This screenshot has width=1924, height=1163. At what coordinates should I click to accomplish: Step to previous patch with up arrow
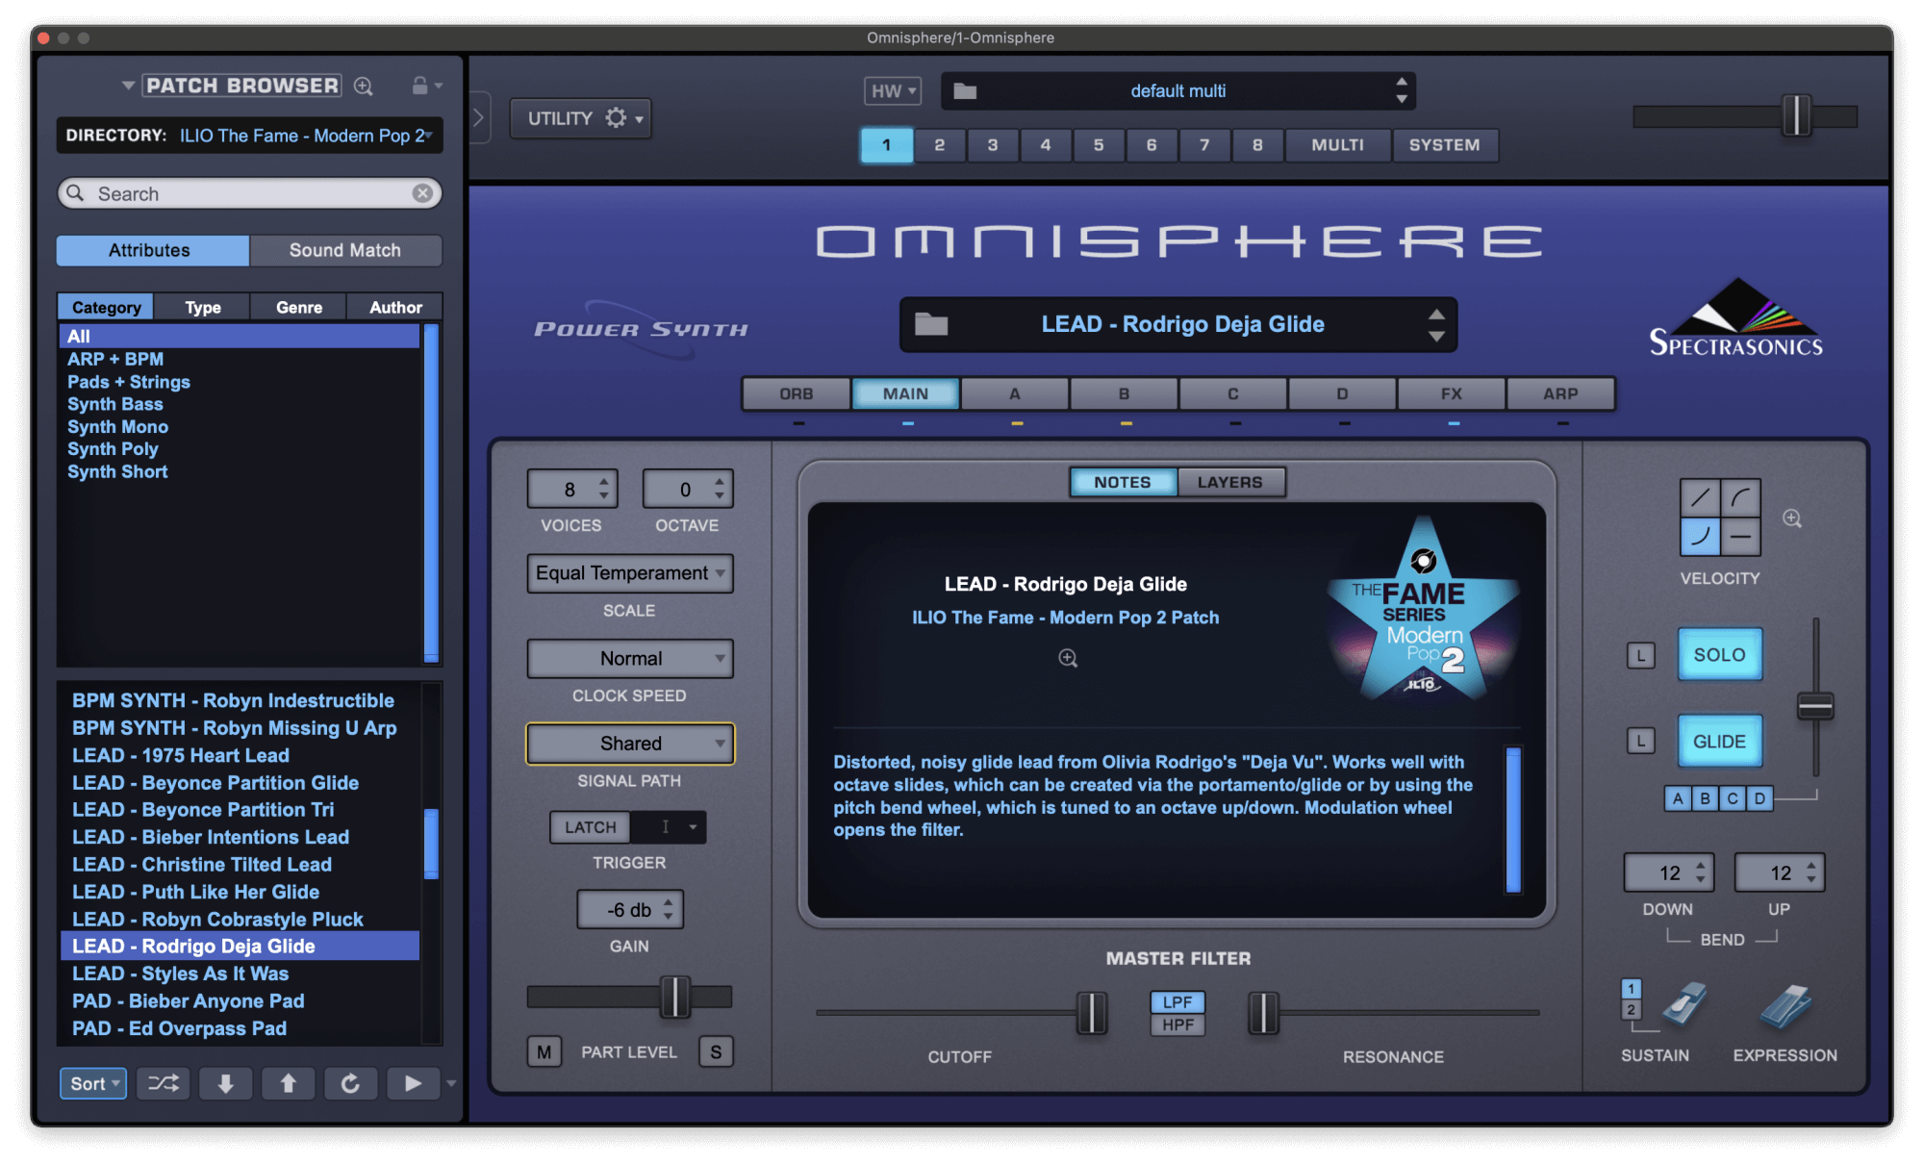(x=288, y=1083)
